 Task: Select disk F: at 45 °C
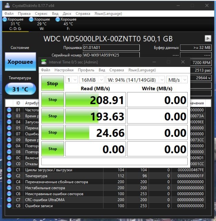click(x=68, y=24)
